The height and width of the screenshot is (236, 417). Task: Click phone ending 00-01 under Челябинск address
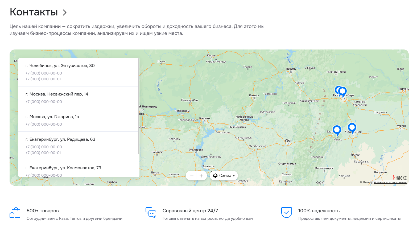(x=43, y=79)
